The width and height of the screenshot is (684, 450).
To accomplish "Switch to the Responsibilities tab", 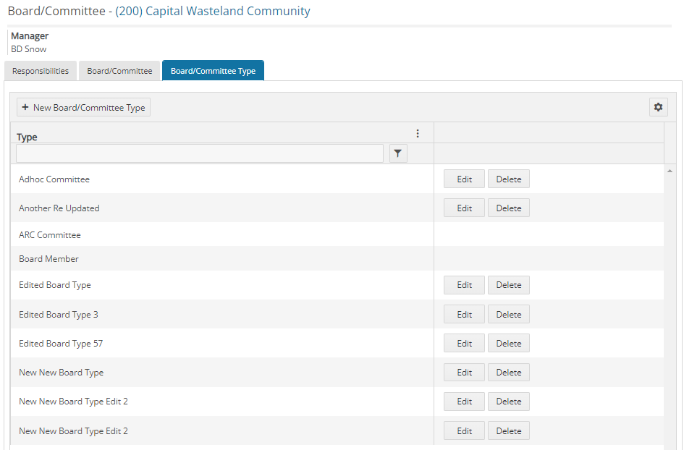I will (41, 71).
